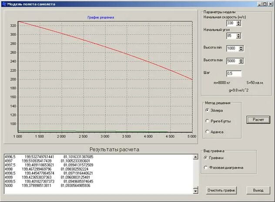This screenshot has height=202, width=275.
Task: Select the results row starting with 4998,5
Action: [x=49, y=173]
